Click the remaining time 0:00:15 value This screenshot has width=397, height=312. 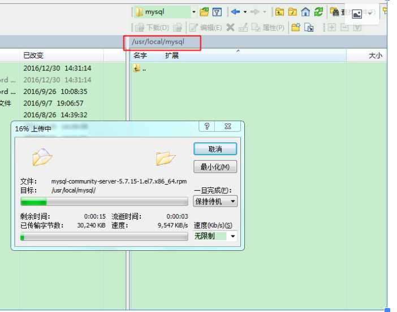[94, 216]
